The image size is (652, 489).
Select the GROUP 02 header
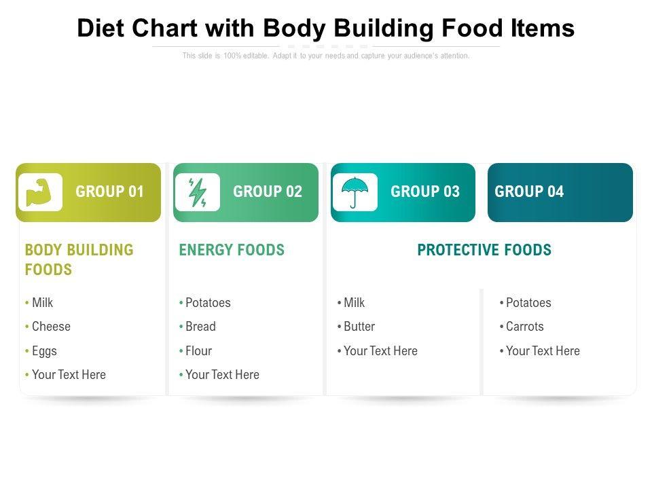tap(267, 192)
